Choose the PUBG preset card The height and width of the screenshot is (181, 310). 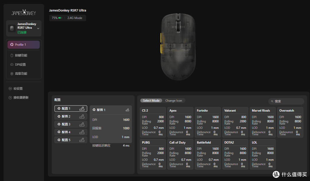coord(153,154)
